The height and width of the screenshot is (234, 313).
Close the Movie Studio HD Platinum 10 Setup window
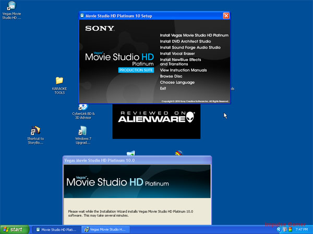[226, 16]
